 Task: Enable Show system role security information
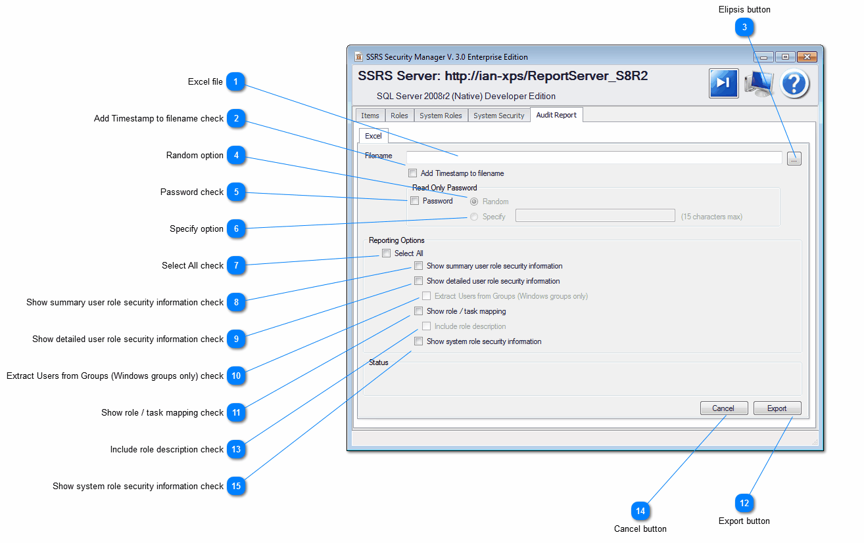tap(418, 341)
